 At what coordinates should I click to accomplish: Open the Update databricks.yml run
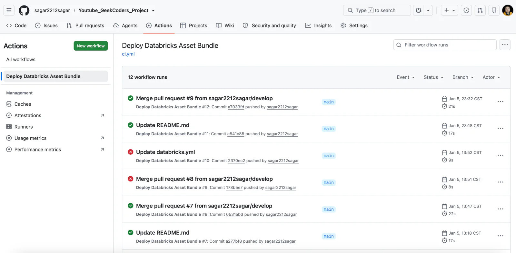click(x=165, y=152)
